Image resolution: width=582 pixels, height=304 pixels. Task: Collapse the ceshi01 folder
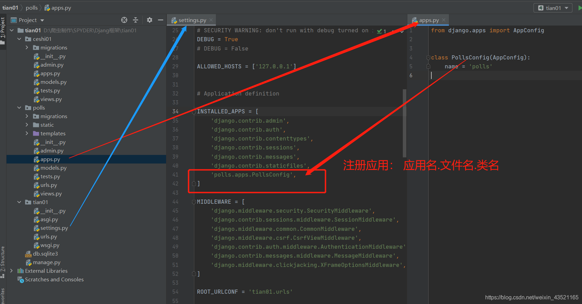tap(19, 39)
